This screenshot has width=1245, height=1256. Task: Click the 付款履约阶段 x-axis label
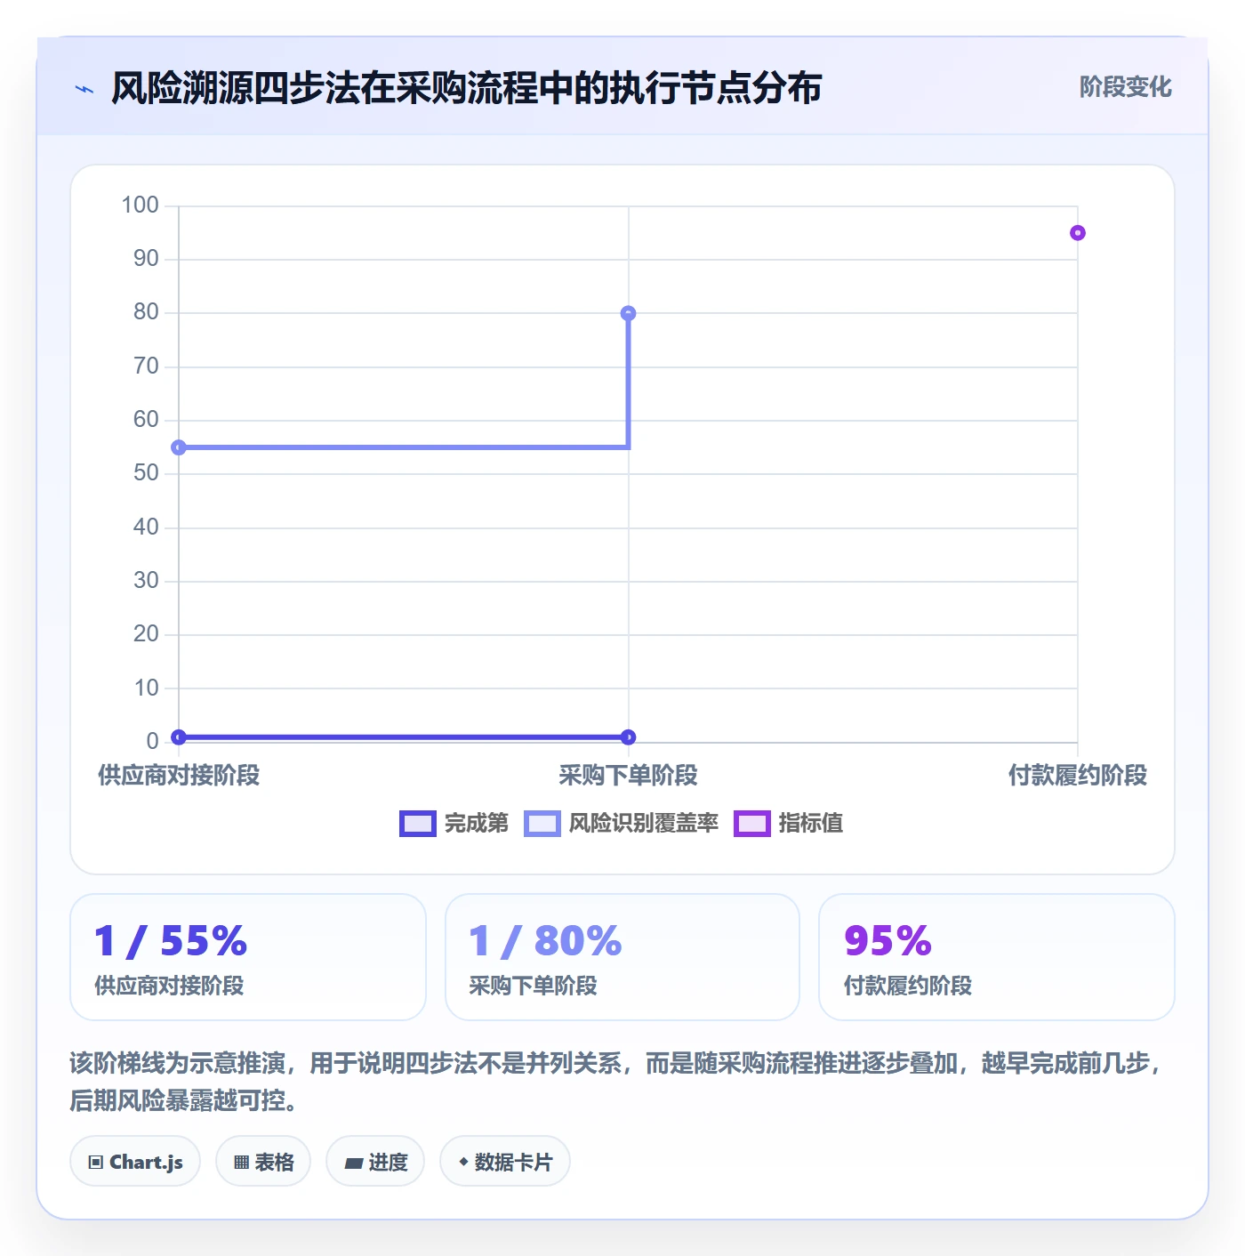click(1078, 775)
